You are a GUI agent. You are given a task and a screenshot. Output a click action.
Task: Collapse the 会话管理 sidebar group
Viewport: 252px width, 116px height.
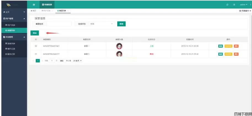(x=14, y=37)
